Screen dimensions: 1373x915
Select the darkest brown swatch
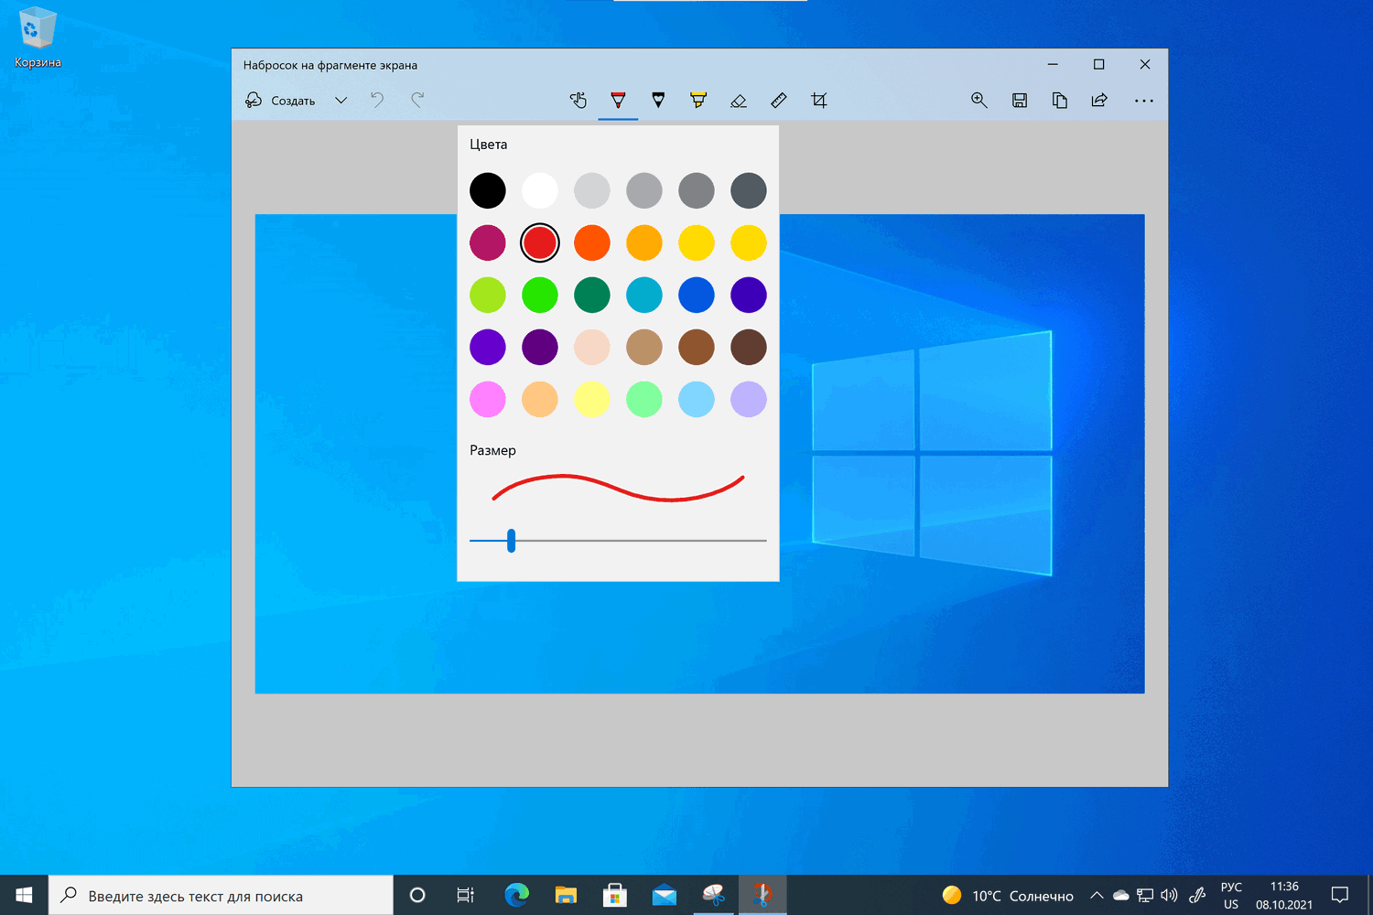[x=749, y=347]
